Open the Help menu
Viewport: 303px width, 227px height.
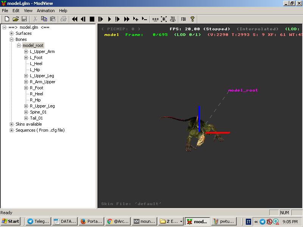point(63,11)
